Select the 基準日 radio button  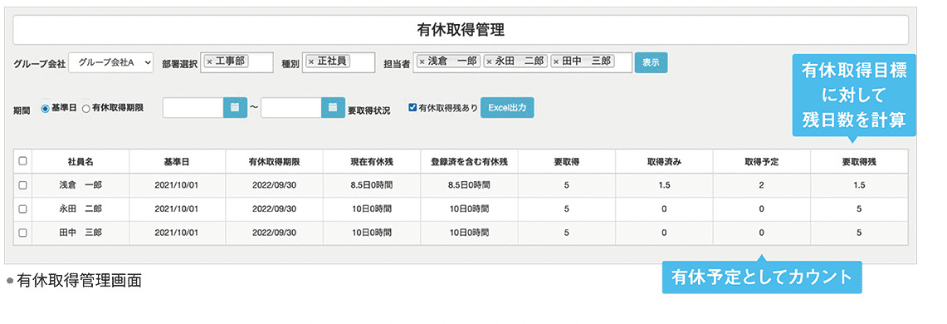(x=45, y=109)
